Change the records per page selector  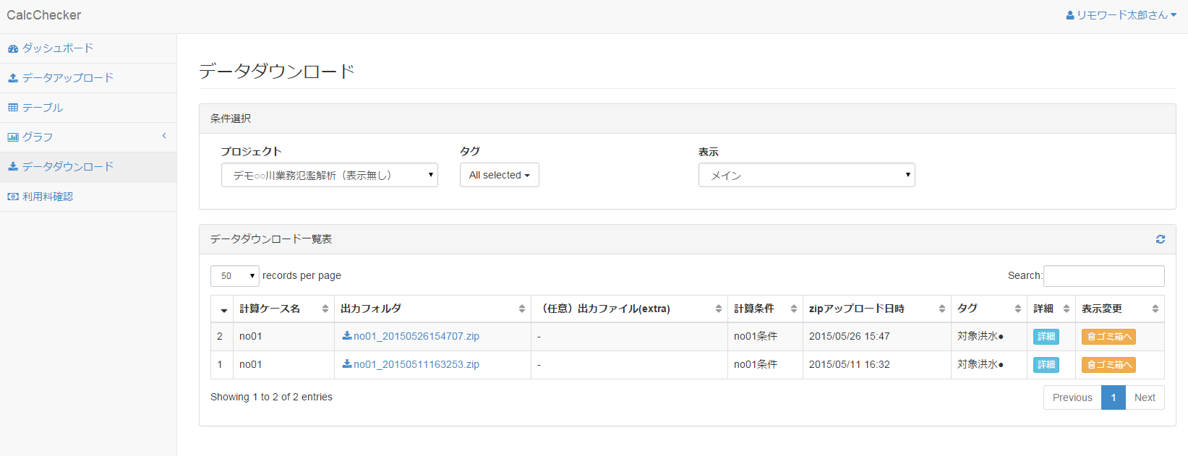click(x=234, y=276)
